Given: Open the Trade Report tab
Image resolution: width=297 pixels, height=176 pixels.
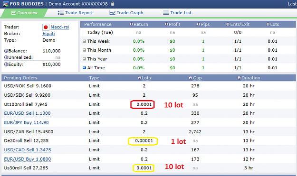Looking at the screenshot, I should [x=75, y=13].
